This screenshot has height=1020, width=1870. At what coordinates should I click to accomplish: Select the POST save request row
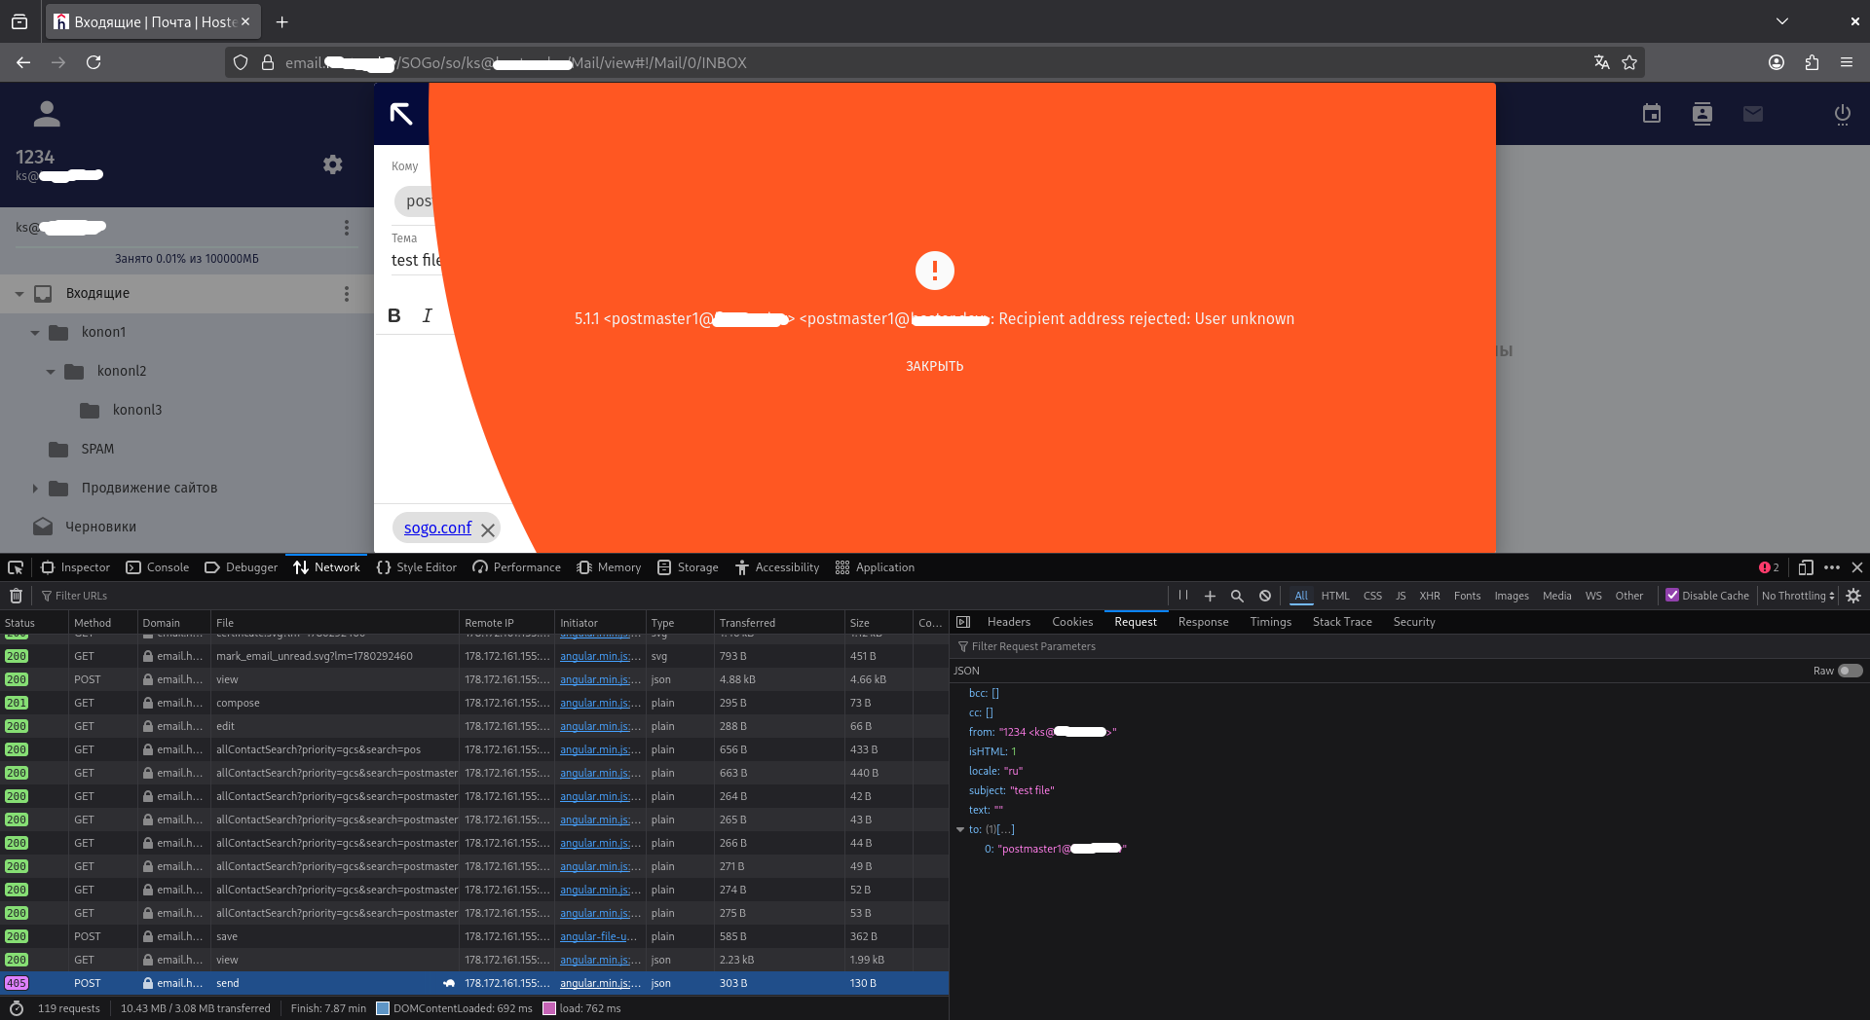(474, 936)
